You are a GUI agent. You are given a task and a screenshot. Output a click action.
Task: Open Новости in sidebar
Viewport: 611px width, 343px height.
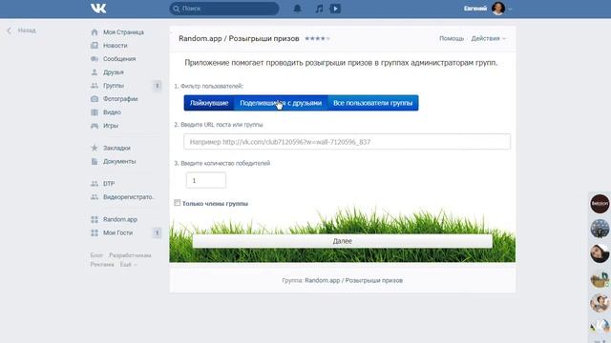pos(115,46)
